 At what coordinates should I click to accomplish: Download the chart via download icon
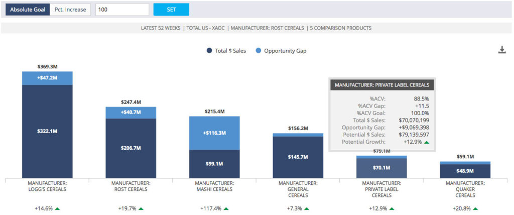(x=502, y=50)
